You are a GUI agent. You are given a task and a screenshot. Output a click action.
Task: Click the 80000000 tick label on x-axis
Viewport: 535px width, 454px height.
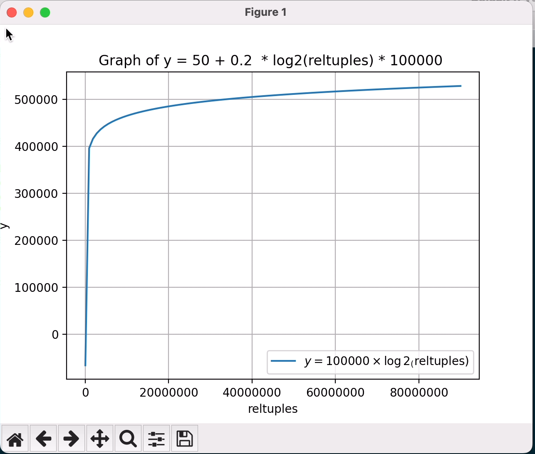419,393
